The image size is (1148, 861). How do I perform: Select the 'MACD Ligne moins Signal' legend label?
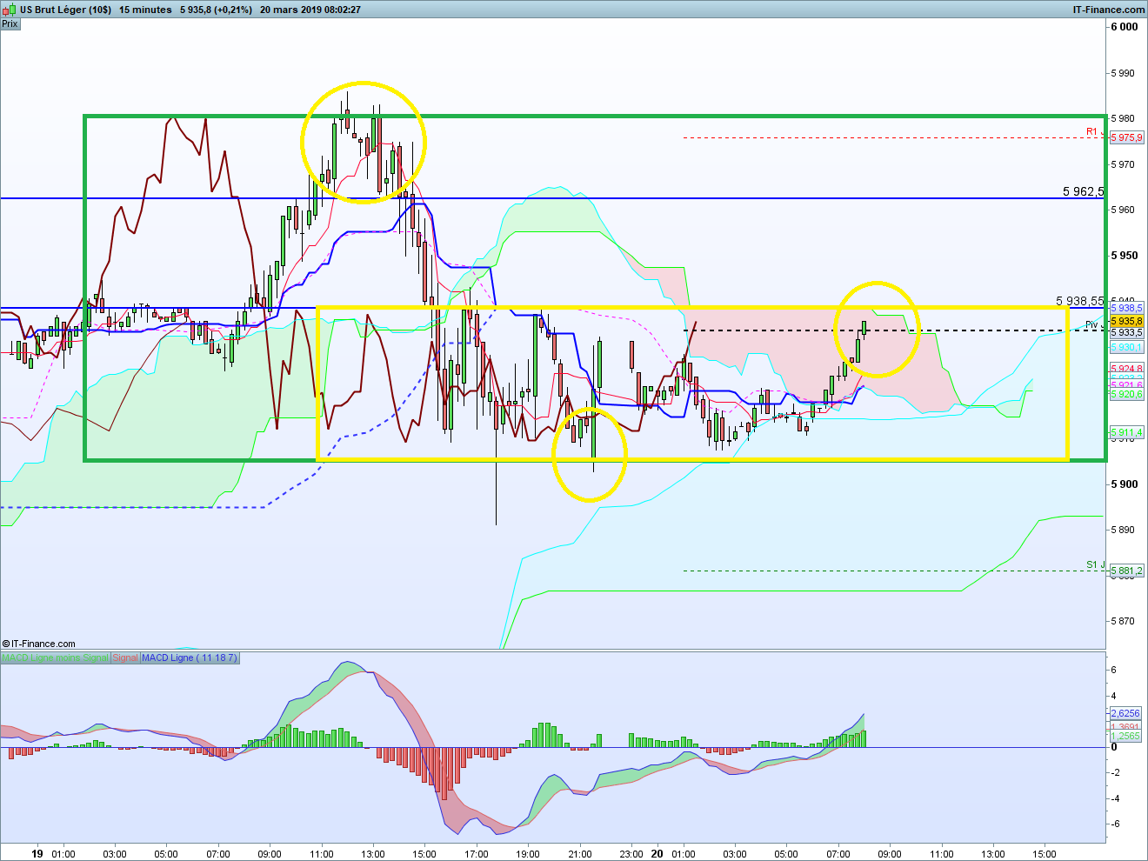coord(56,657)
